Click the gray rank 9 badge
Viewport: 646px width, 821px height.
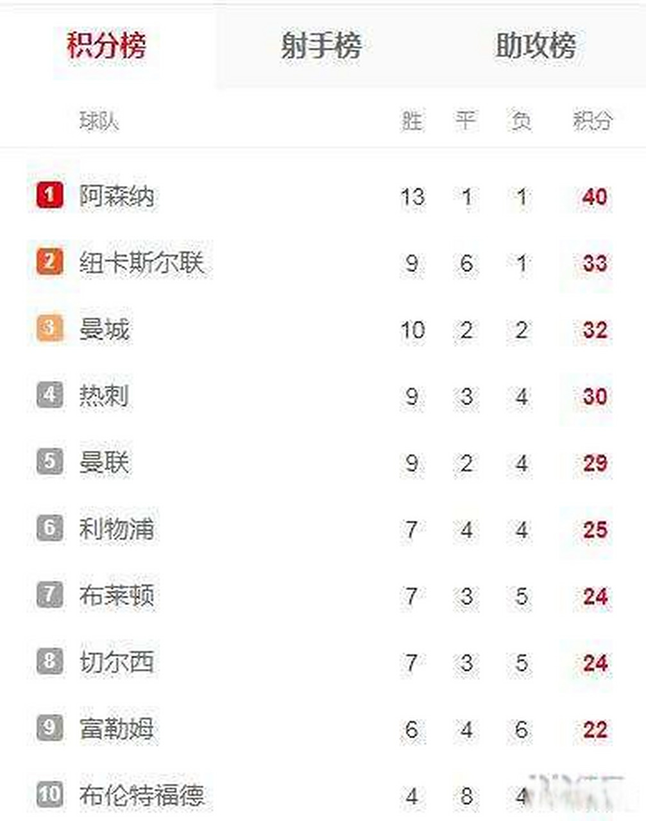pos(50,729)
